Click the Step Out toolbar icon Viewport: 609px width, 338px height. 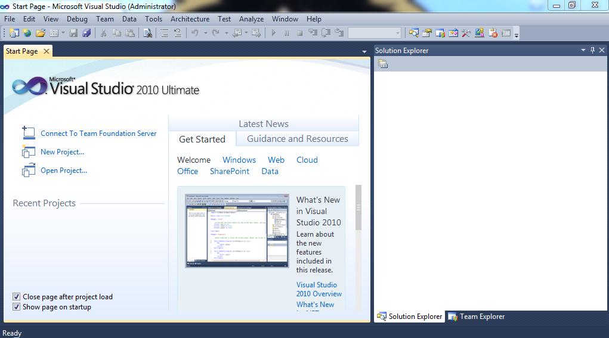[x=339, y=33]
